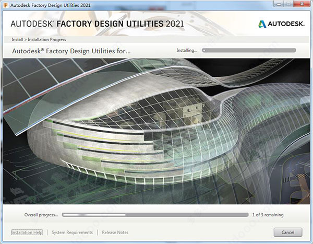
Task: Click the Cancel button
Action: [x=288, y=232]
